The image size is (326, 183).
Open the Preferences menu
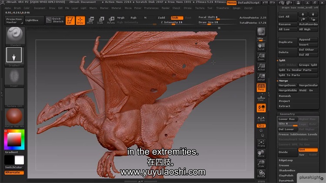pyautogui.click(x=151, y=8)
